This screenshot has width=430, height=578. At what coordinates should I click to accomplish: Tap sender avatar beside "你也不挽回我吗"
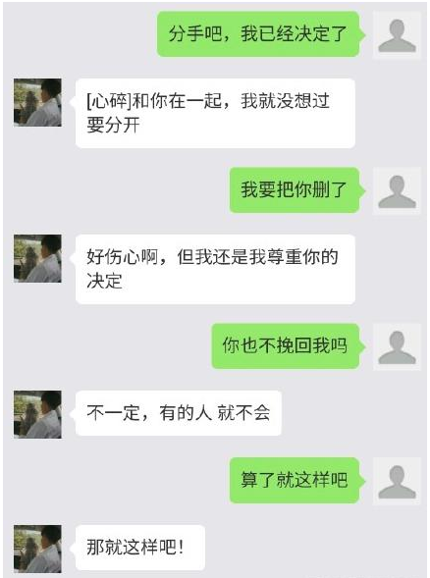(397, 346)
